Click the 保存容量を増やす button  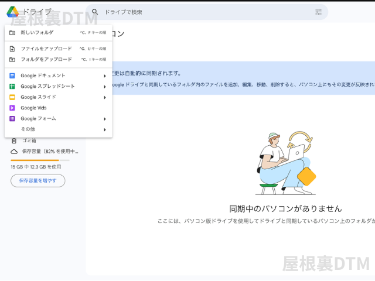37,181
